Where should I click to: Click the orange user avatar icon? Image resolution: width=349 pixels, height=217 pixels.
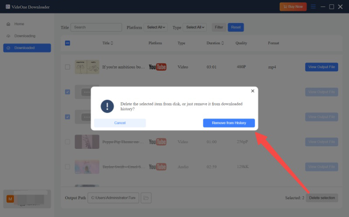point(10,199)
